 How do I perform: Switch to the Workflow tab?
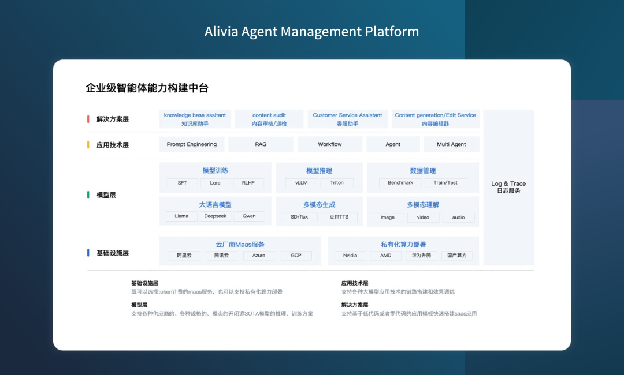click(329, 144)
